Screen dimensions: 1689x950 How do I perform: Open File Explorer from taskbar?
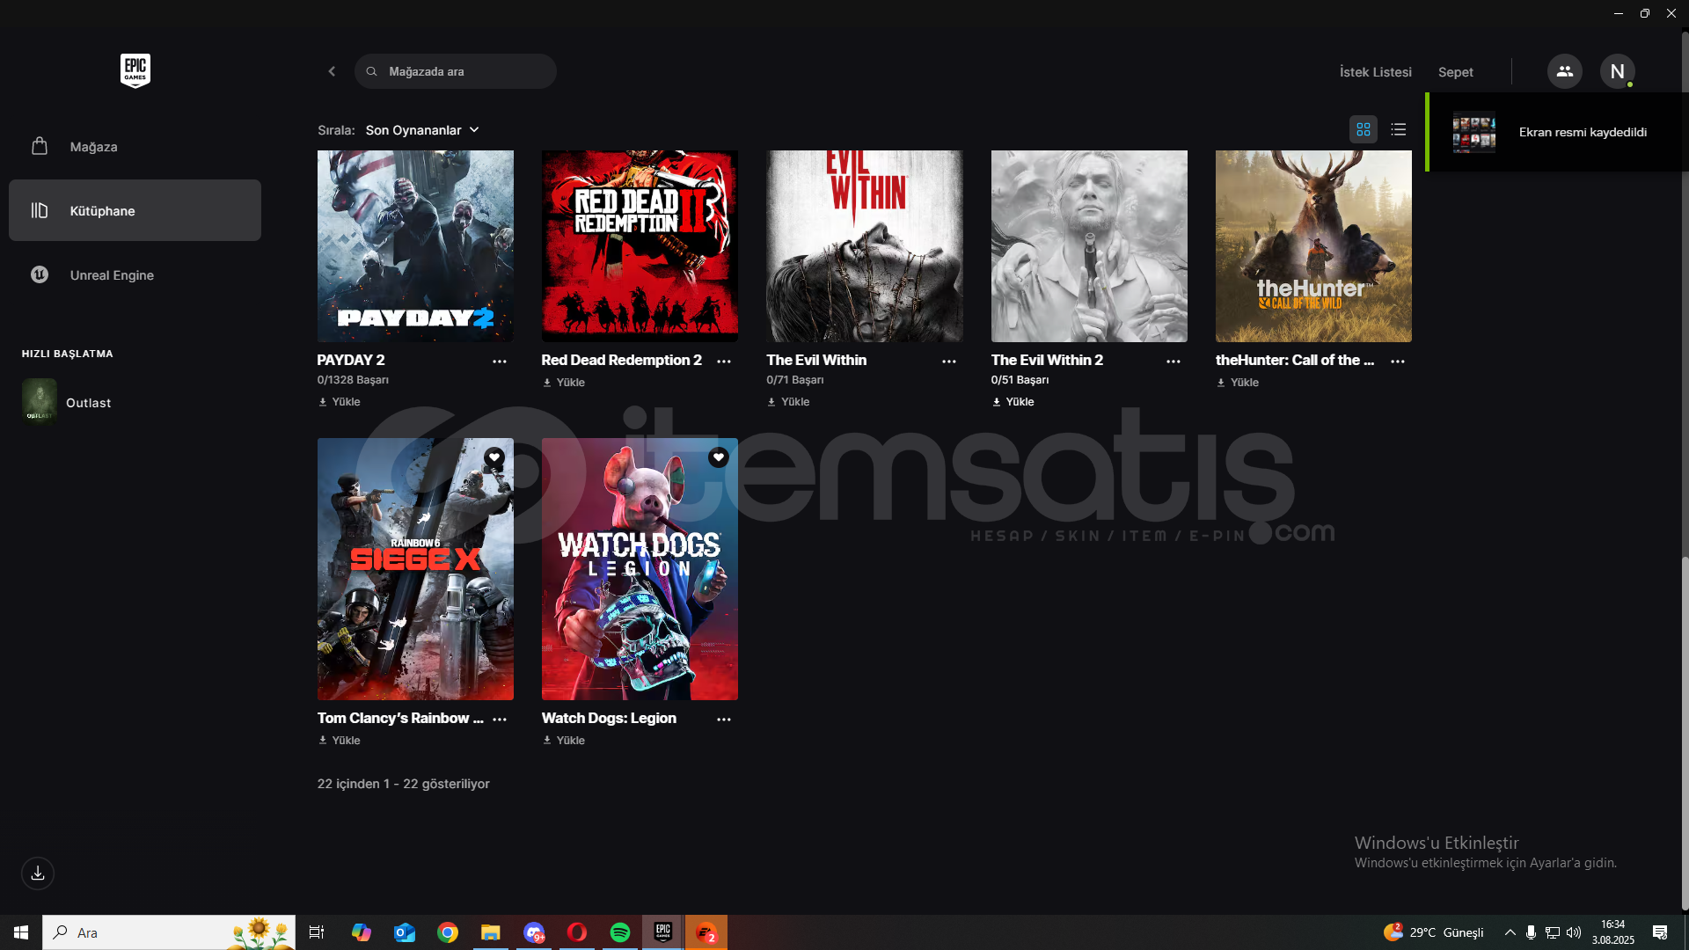point(491,932)
